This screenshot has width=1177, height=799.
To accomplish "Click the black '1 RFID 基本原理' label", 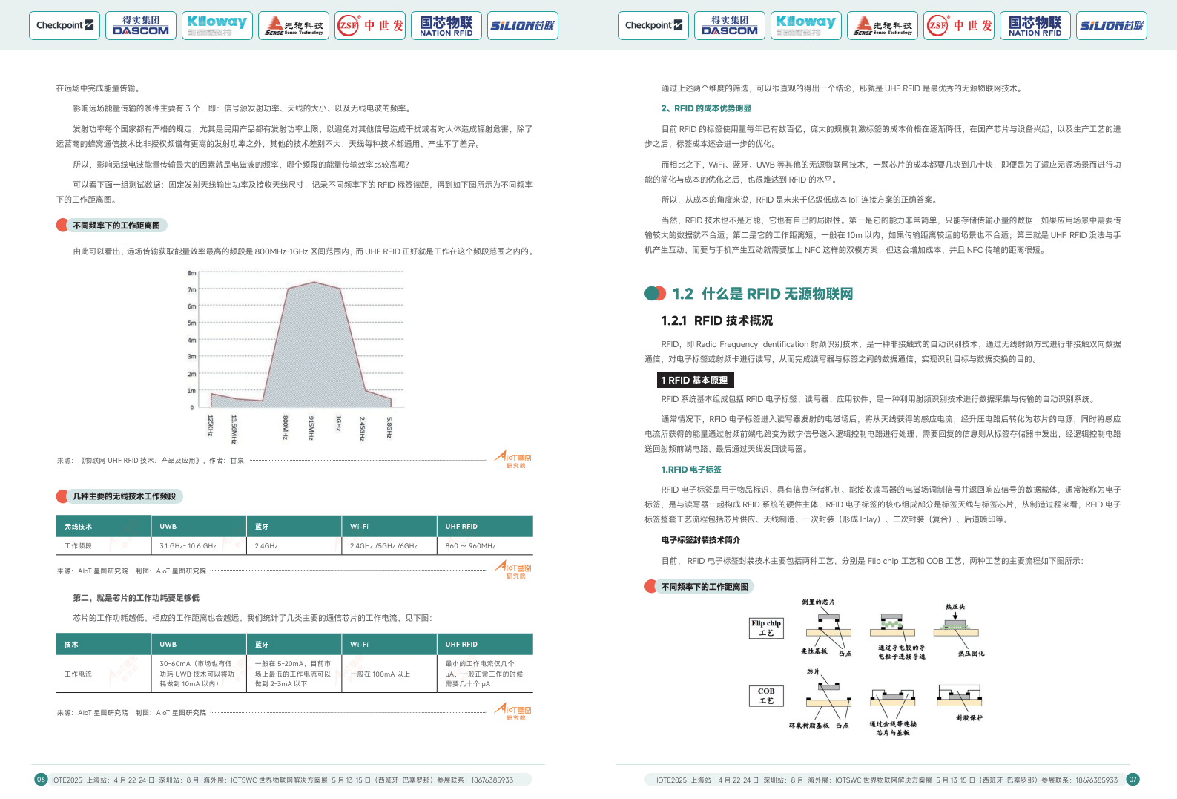I will point(695,381).
